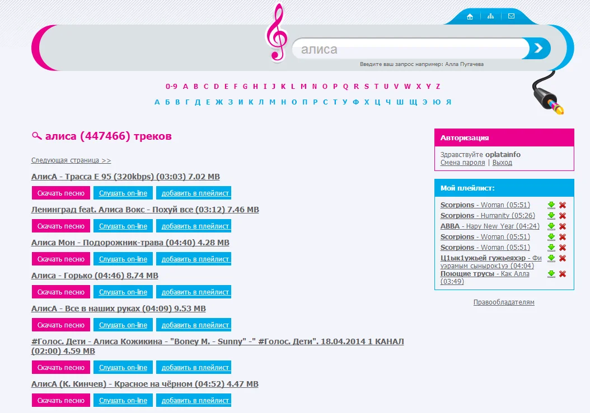
Task: Browse artists by Cyrillic letter Ж
Action: [219, 102]
